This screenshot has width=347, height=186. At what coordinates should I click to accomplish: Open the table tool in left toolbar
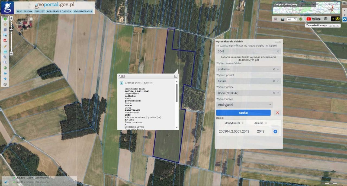tap(5, 30)
